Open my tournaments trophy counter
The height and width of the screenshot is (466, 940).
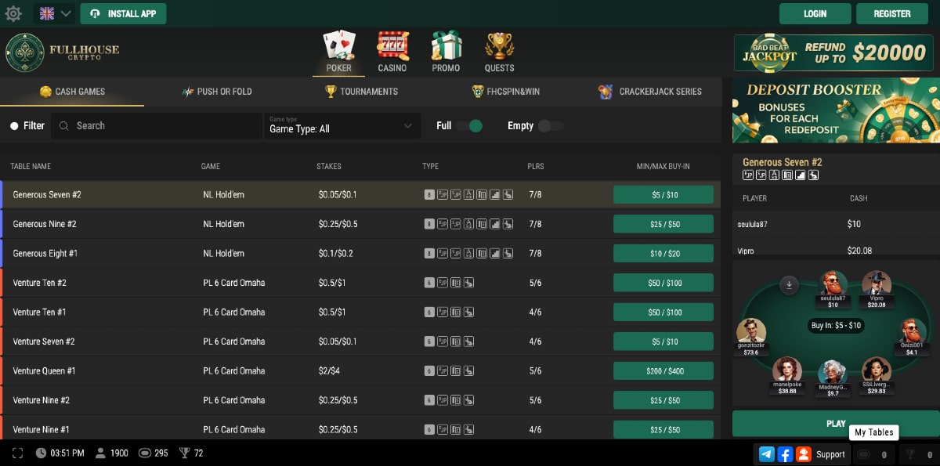tap(918, 454)
